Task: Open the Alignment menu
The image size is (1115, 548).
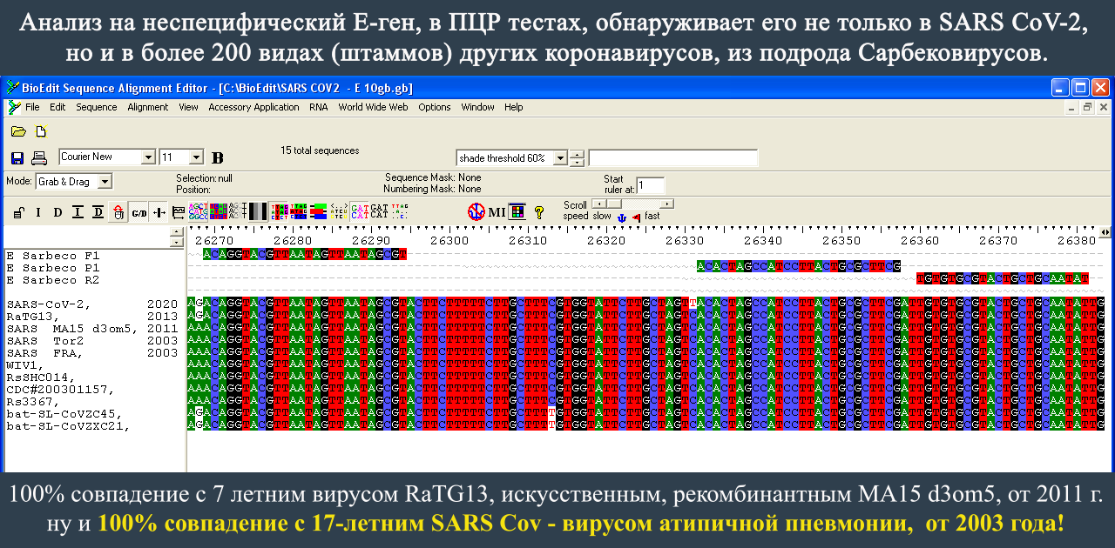Action: click(148, 107)
